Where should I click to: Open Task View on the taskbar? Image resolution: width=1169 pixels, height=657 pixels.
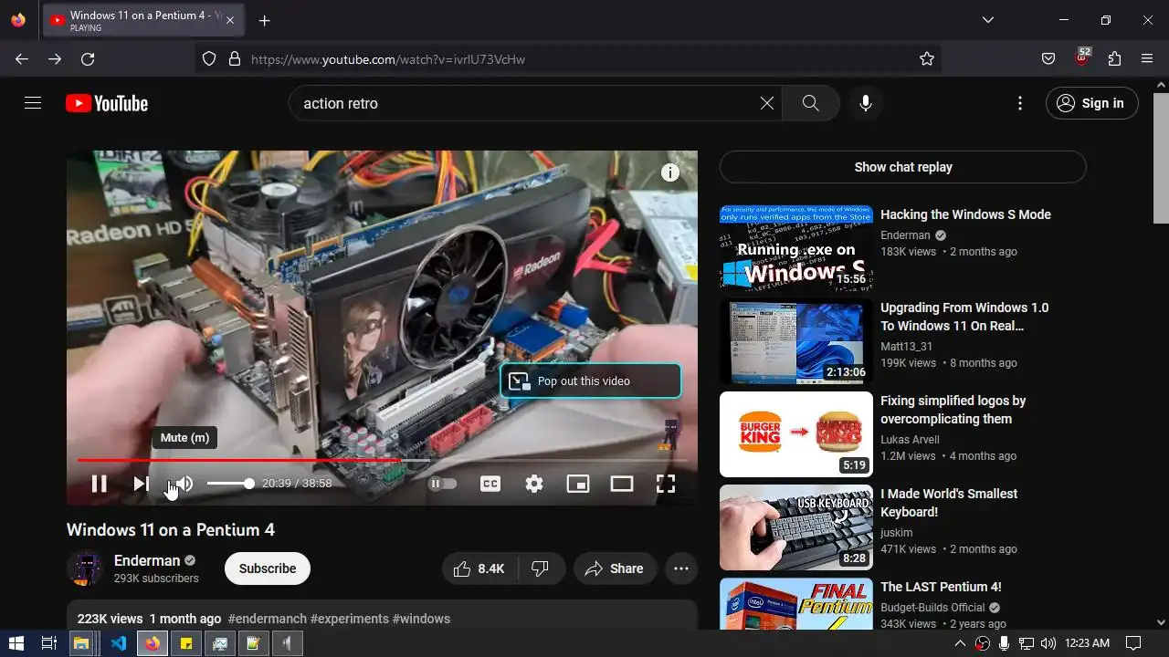click(49, 643)
